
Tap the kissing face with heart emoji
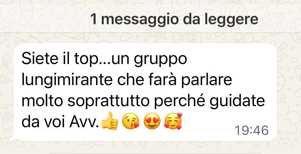[131, 121]
